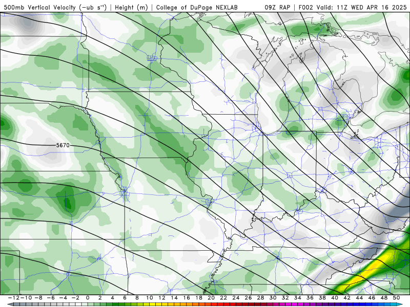
Task: Click the 16 color scale label
Action: pyautogui.click(x=187, y=298)
